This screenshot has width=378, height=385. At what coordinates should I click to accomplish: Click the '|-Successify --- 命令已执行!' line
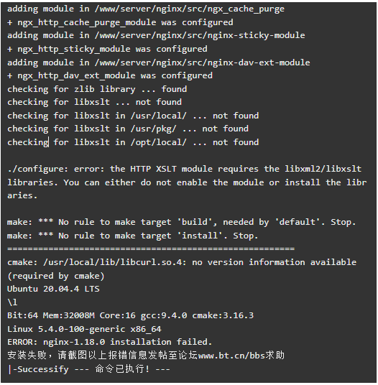pyautogui.click(x=88, y=369)
